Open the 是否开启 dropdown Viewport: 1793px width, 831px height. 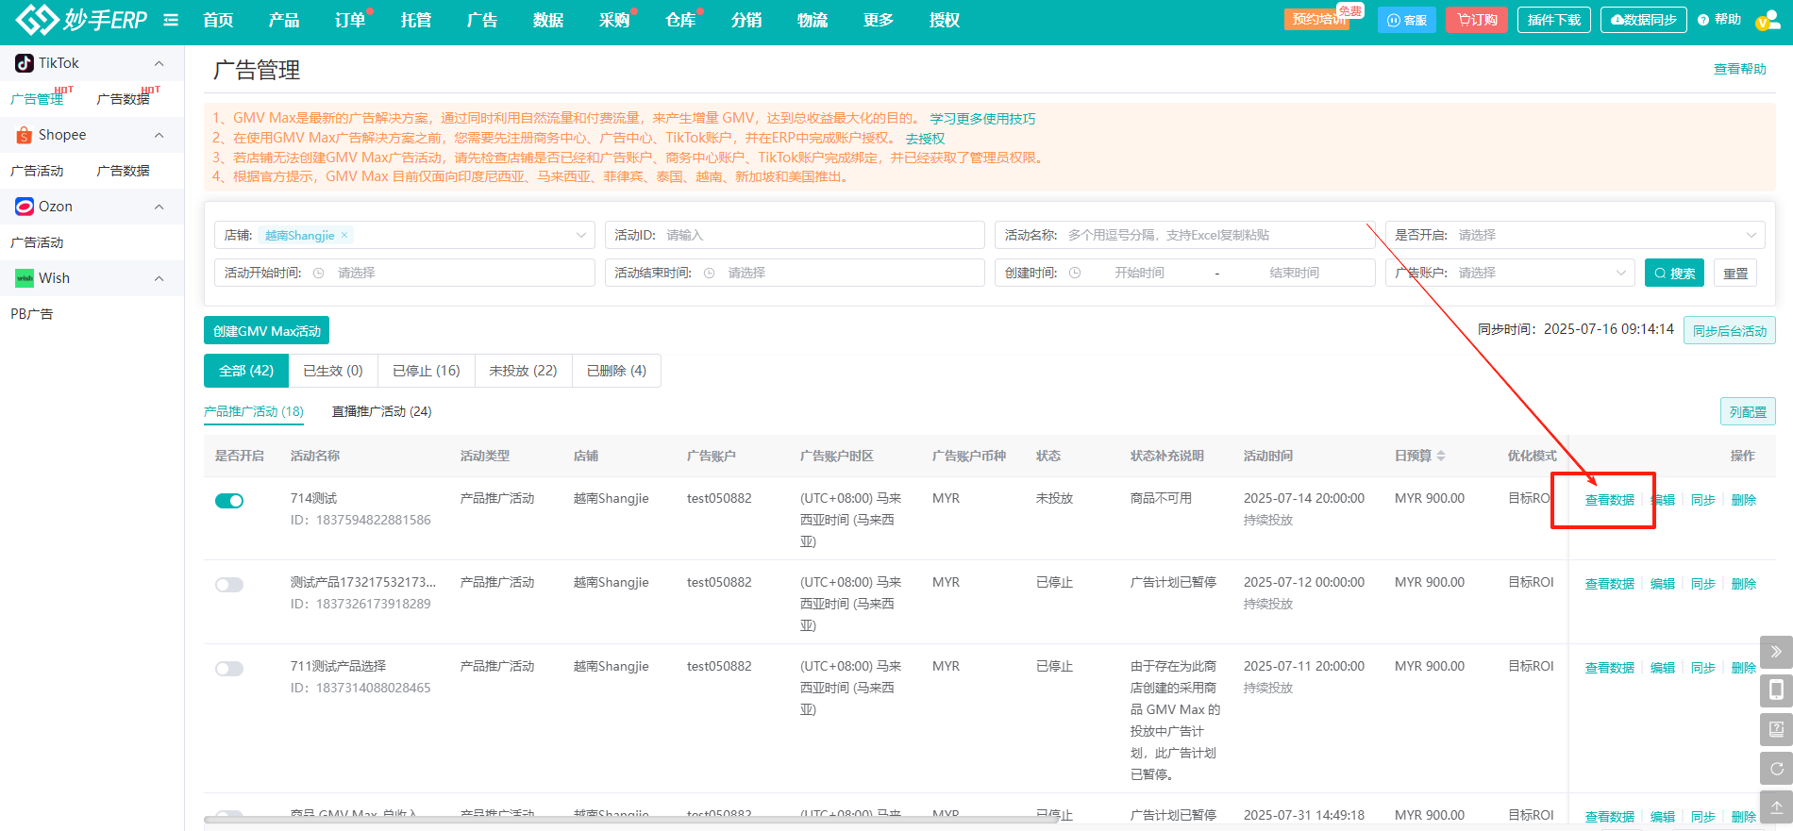click(x=1575, y=235)
